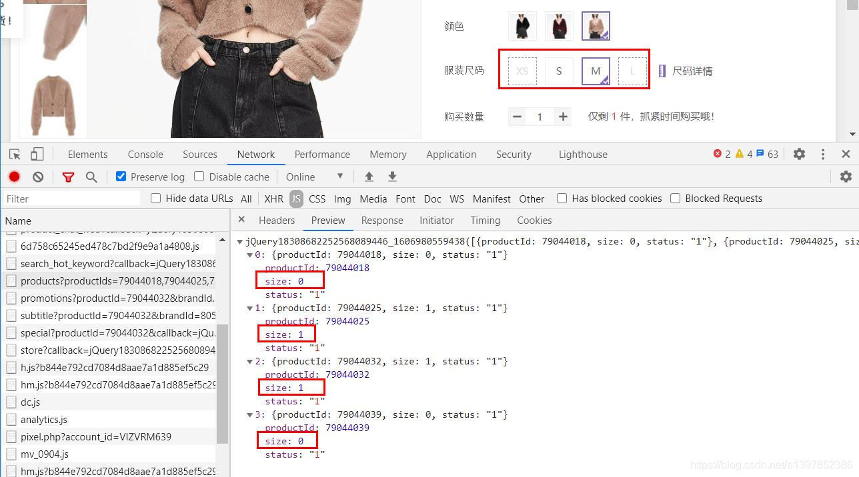Choose the dark red sweater color swatch
The height and width of the screenshot is (477, 859).
(x=559, y=26)
